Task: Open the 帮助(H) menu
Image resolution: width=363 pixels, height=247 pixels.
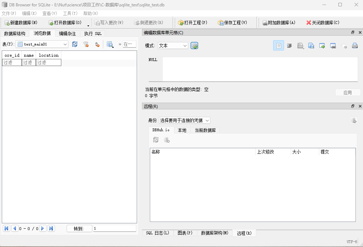Action: [x=91, y=13]
